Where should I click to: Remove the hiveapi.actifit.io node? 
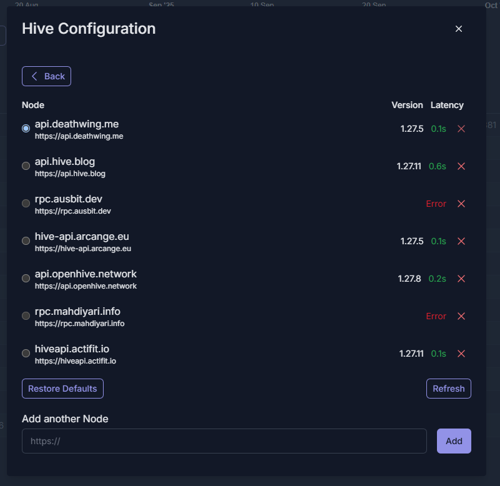point(461,354)
